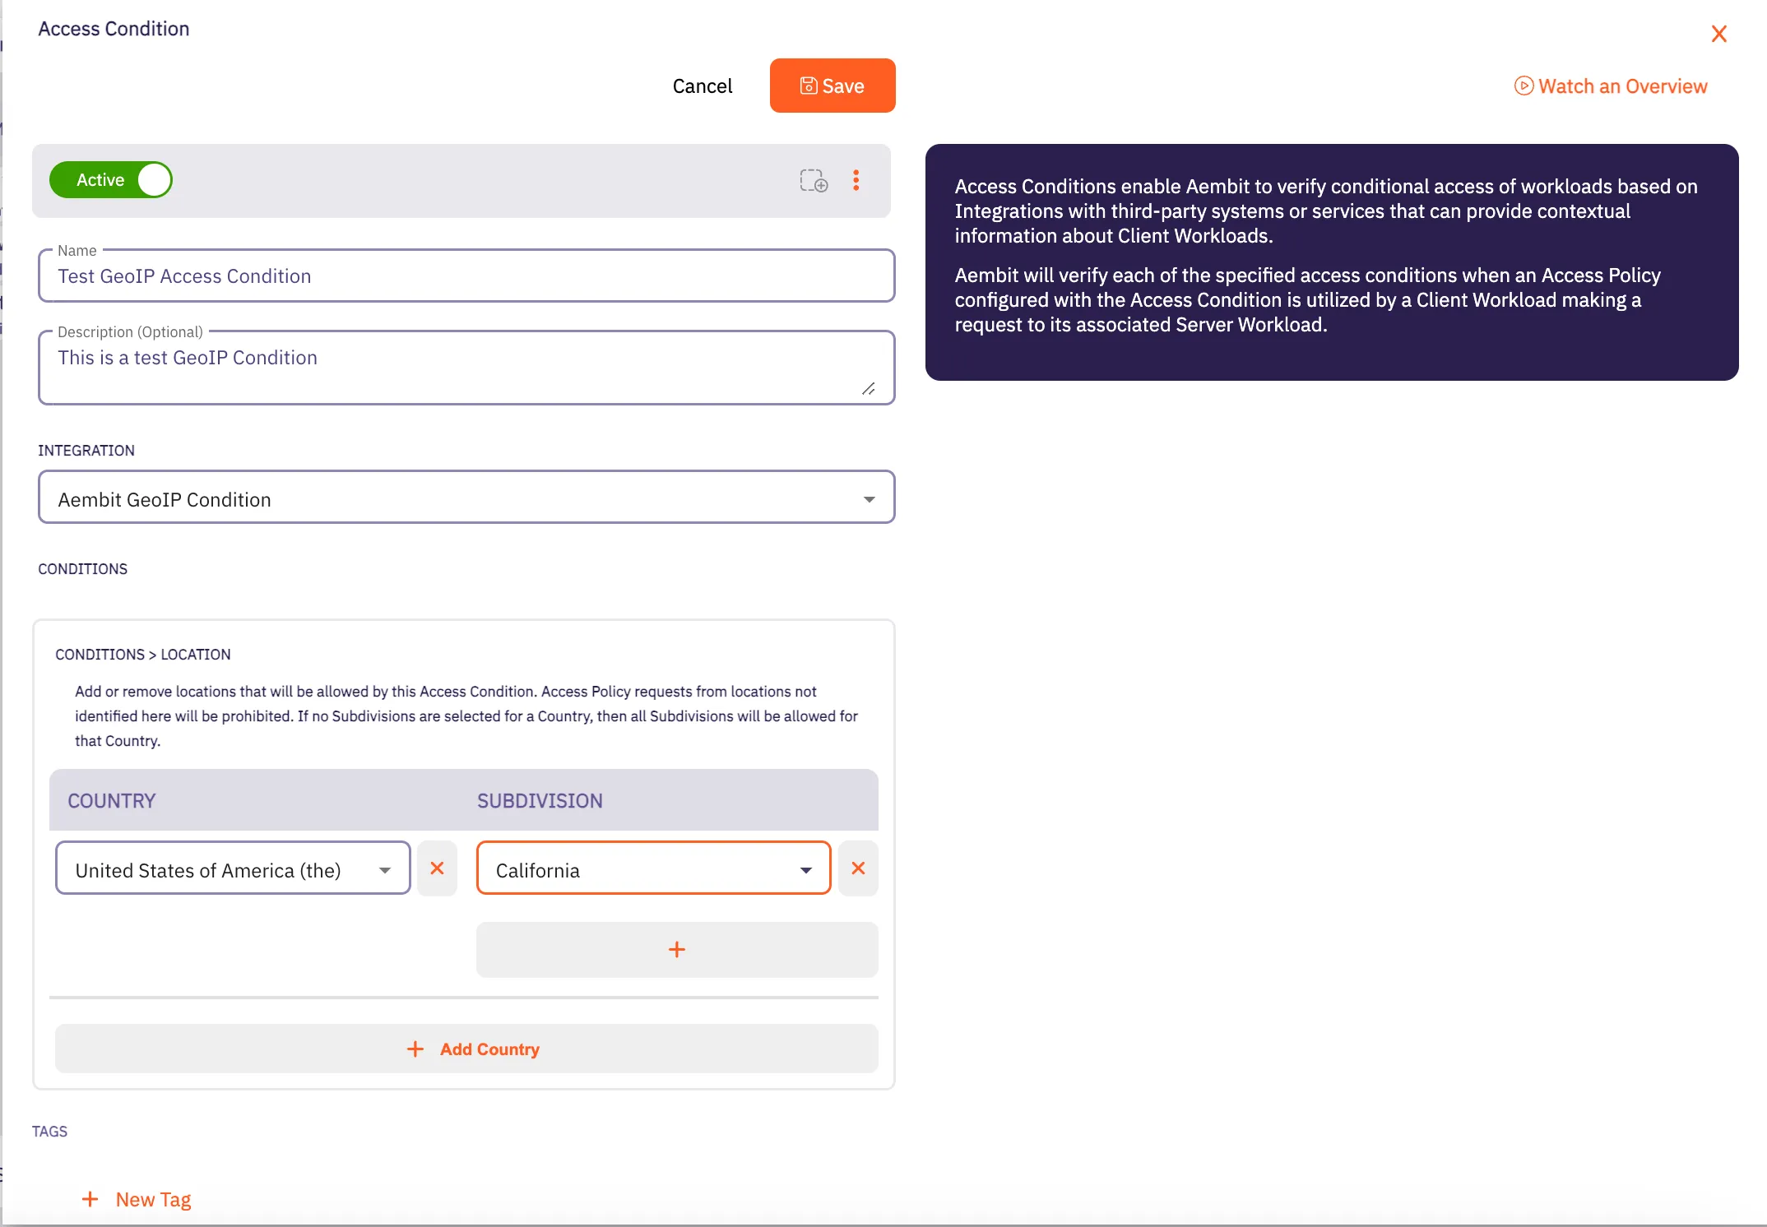
Task: Toggle the Active status switch
Action: [111, 180]
